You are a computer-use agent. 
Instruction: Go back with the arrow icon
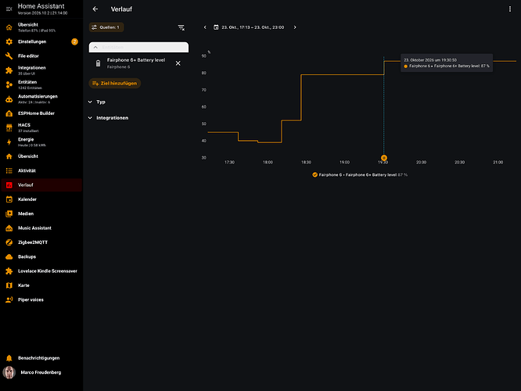click(x=95, y=9)
